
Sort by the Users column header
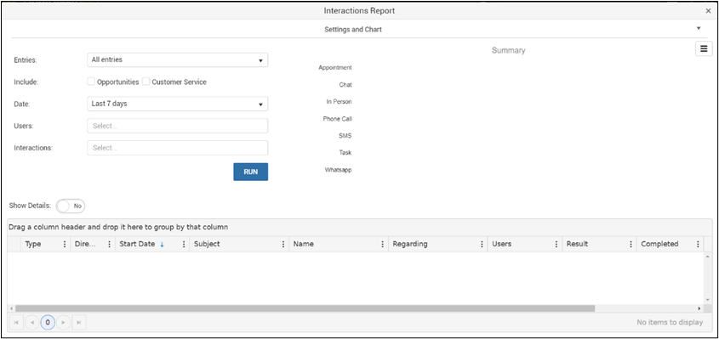(502, 244)
